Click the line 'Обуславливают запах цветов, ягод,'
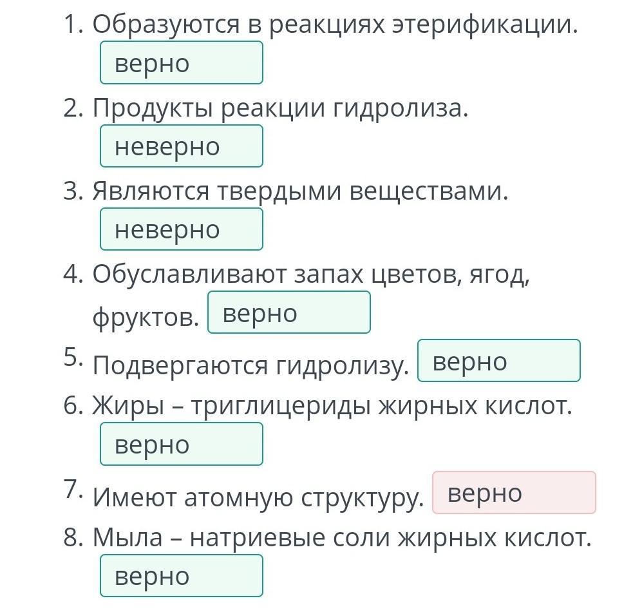Screen dimensions: 642x612 click(x=311, y=274)
